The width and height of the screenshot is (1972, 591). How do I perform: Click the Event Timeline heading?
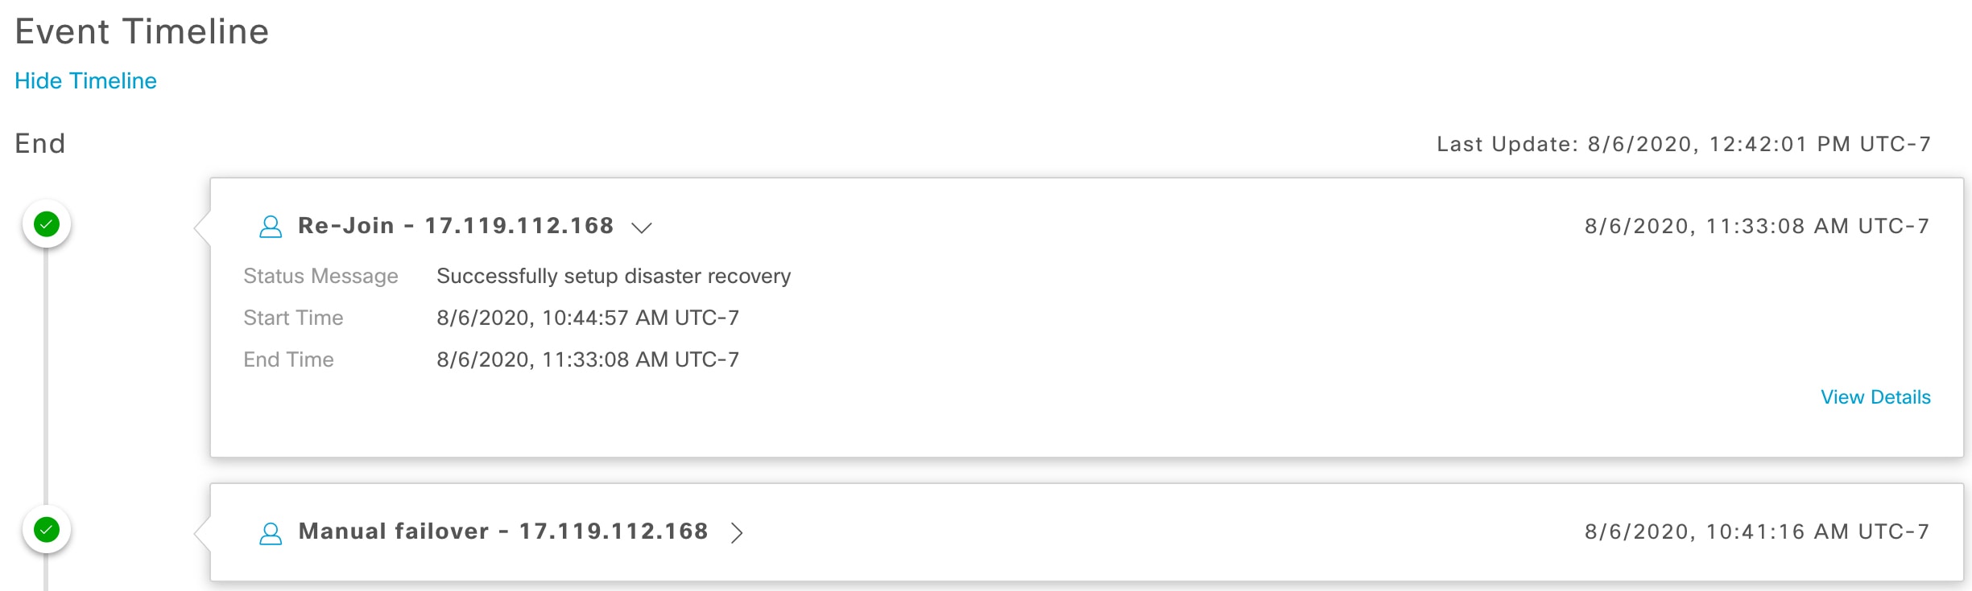[x=142, y=32]
